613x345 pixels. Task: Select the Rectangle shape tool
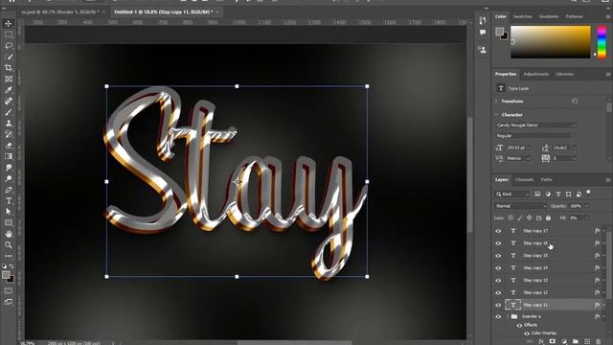point(9,223)
